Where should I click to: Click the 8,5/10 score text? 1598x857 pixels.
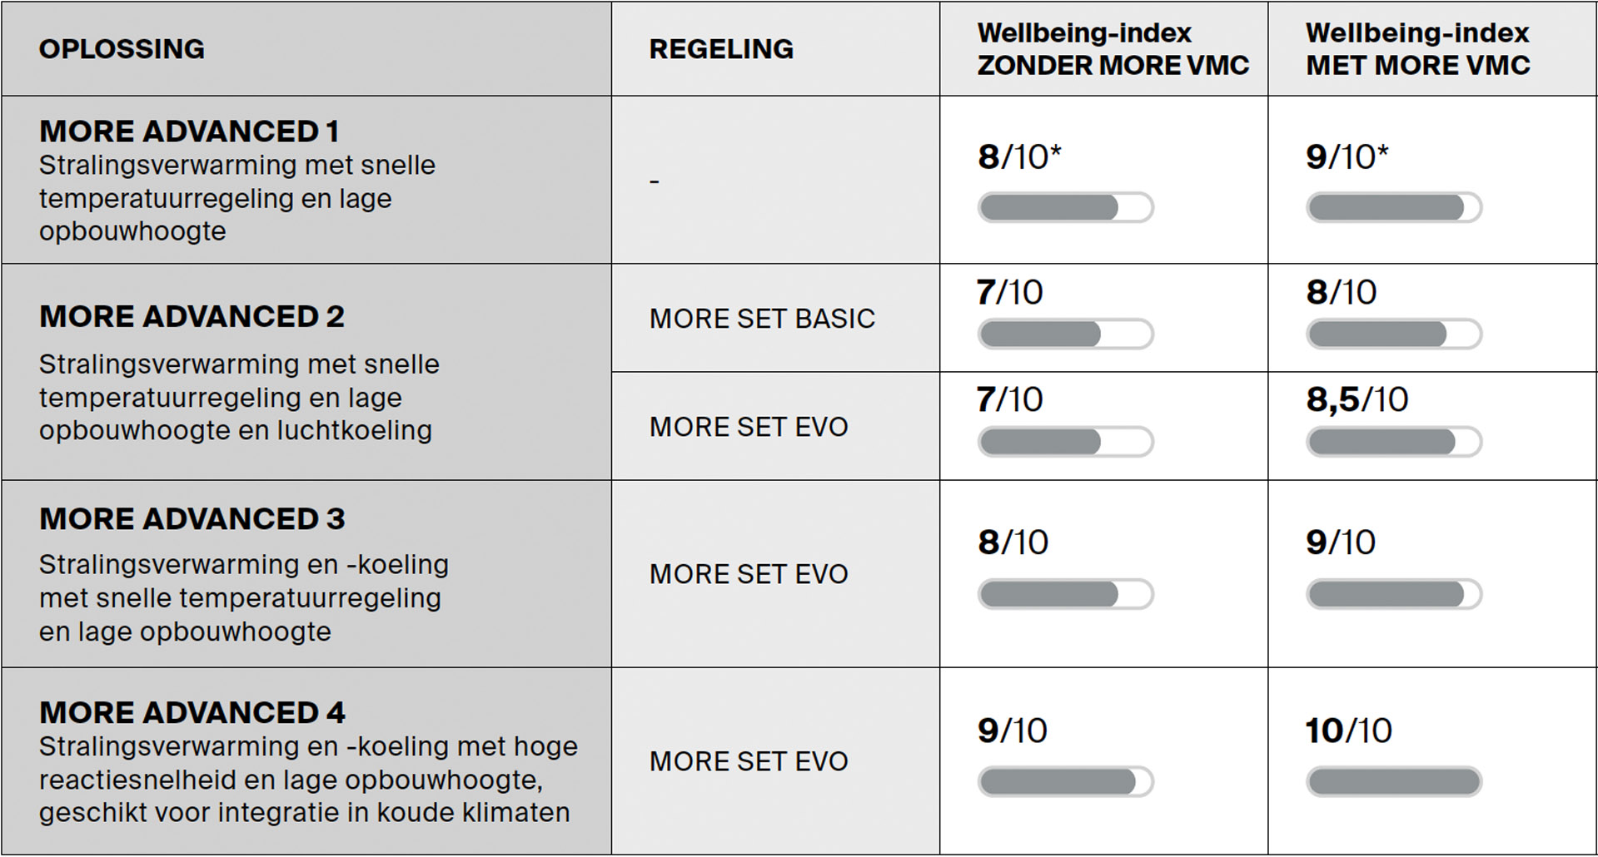tap(1357, 400)
